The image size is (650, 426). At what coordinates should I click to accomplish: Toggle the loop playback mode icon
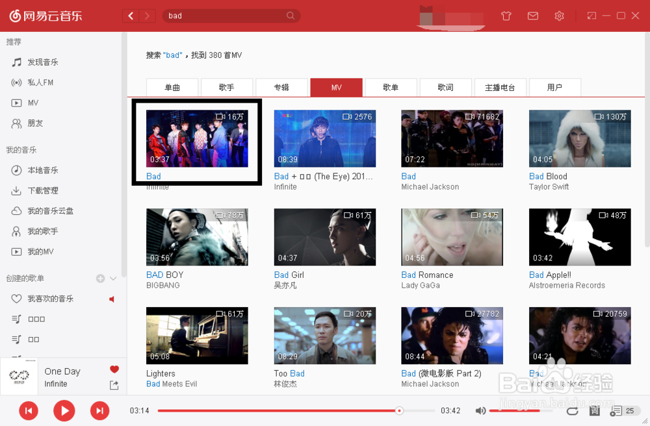(x=573, y=410)
